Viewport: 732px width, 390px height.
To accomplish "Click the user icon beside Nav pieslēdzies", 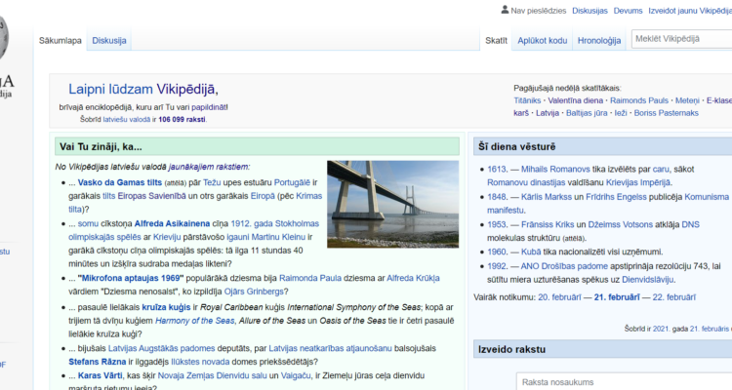I will 505,10.
